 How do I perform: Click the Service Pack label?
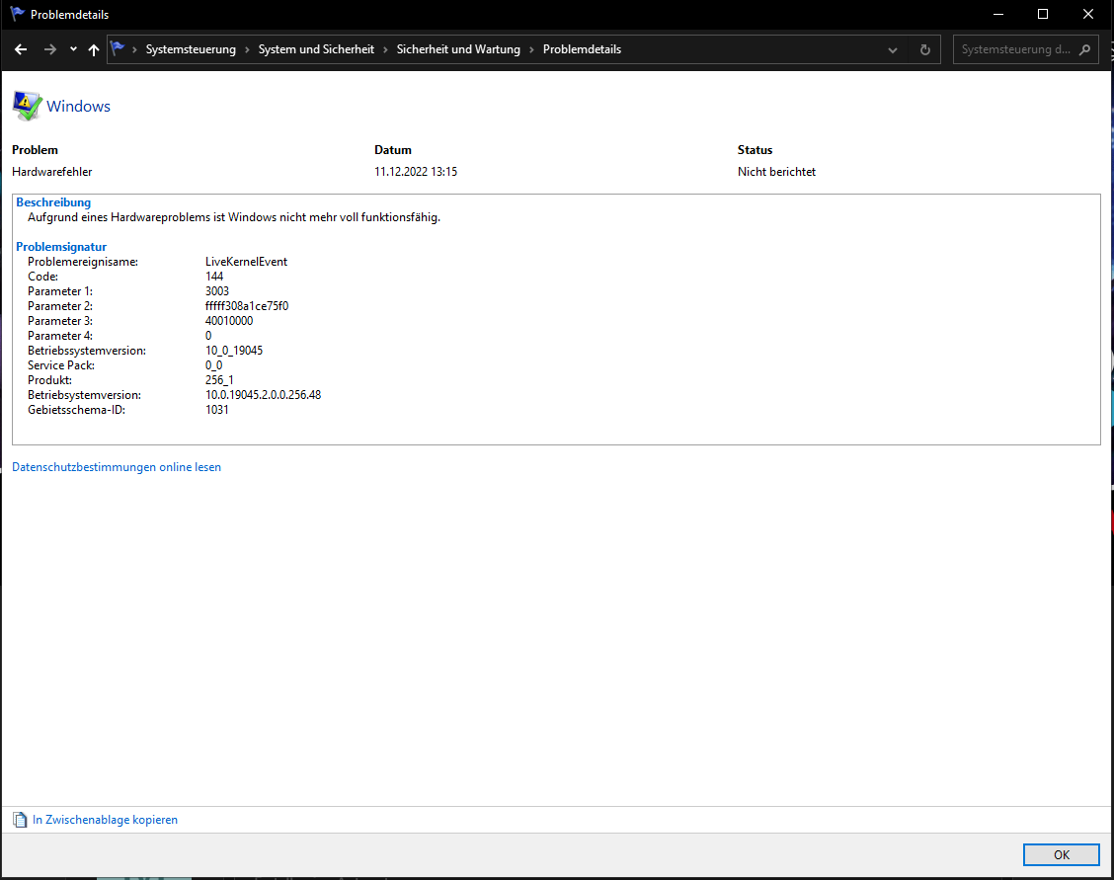click(61, 365)
